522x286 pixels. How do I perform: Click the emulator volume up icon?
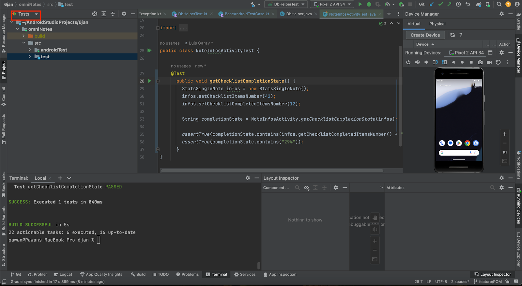[x=417, y=62]
